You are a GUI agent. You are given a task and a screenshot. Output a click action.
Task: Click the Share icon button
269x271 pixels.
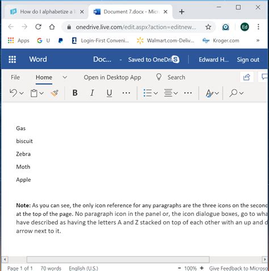[x=247, y=77]
